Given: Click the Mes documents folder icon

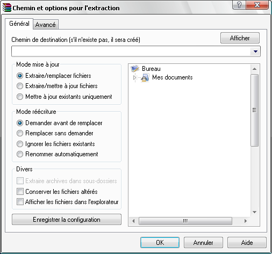Looking at the screenshot, I should click(x=145, y=77).
